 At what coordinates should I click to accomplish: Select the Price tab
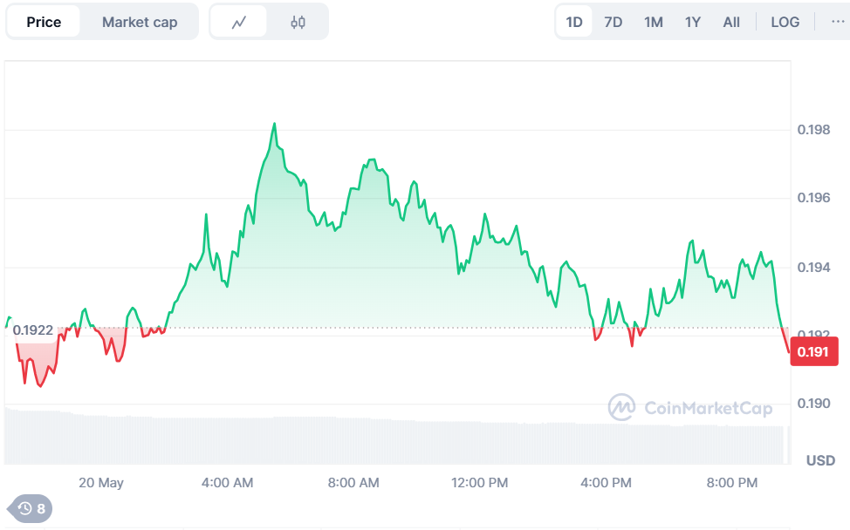point(44,22)
